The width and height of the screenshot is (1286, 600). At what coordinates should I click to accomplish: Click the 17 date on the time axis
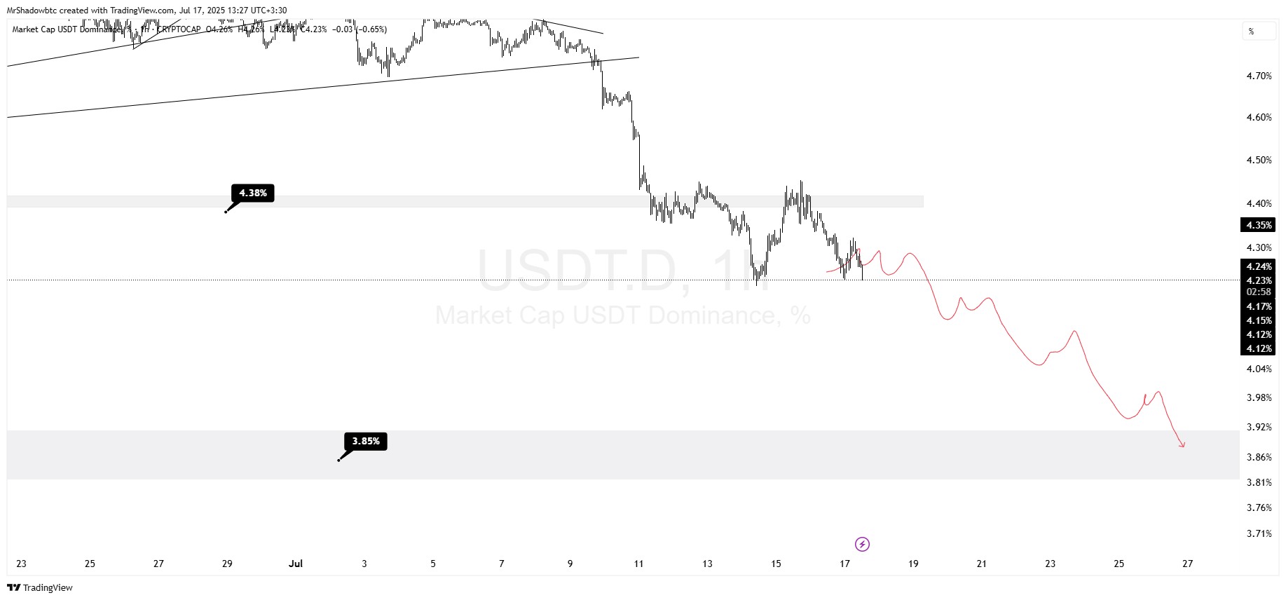click(x=844, y=564)
